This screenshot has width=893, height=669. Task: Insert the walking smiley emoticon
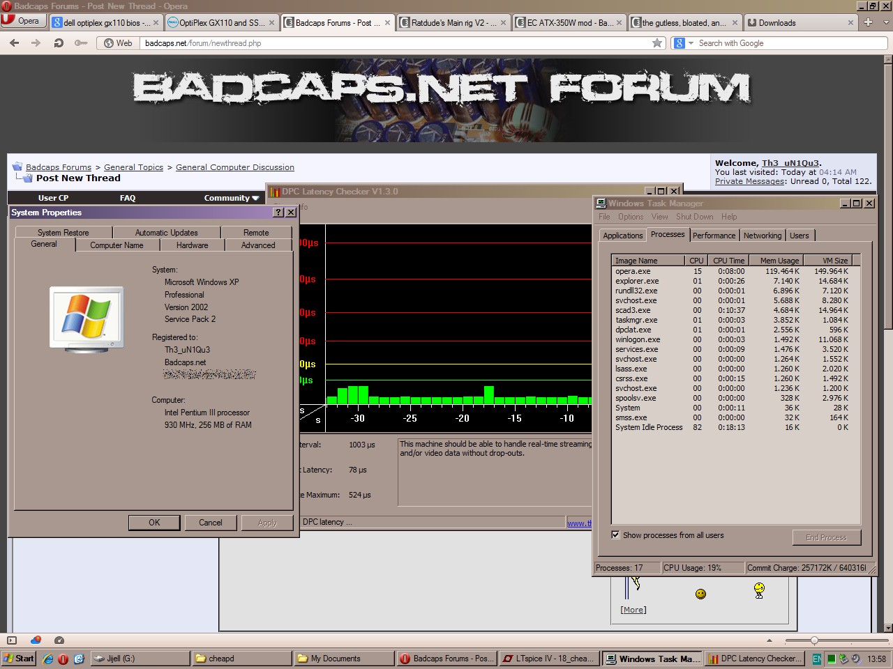coord(759,591)
